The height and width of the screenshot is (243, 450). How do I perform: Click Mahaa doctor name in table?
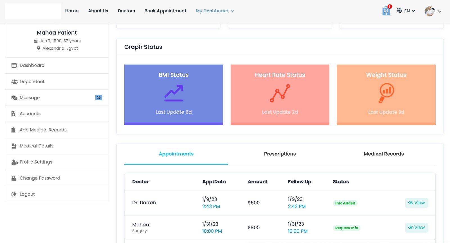141,225
